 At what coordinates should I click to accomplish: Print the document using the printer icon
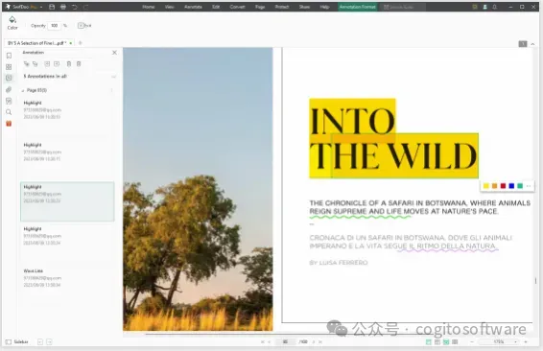point(63,7)
